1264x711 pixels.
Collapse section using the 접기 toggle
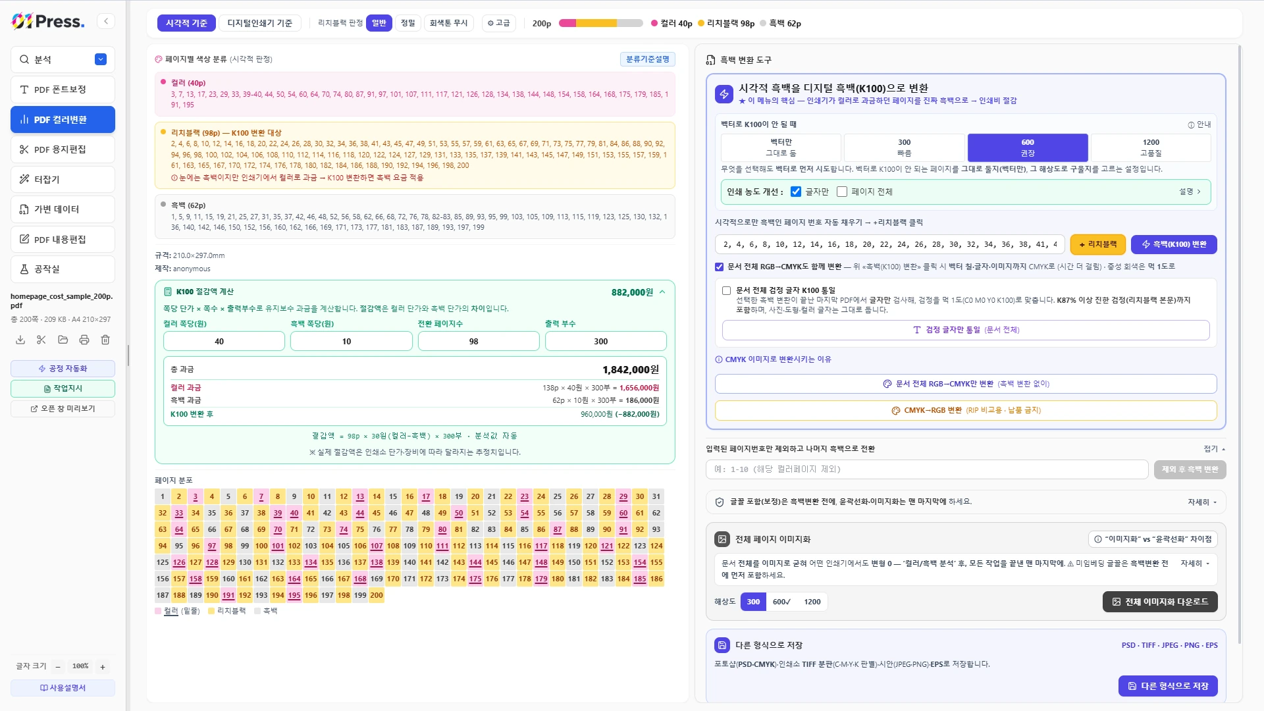click(x=1215, y=449)
